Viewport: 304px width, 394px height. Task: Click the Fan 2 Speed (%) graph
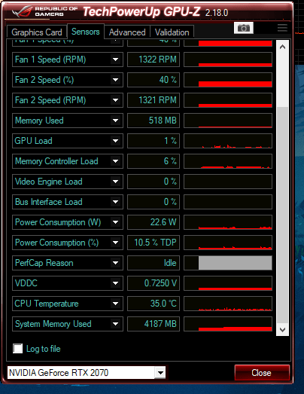pos(228,80)
